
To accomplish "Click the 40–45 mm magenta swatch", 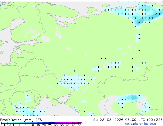I will pyautogui.click(x=70, y=123).
